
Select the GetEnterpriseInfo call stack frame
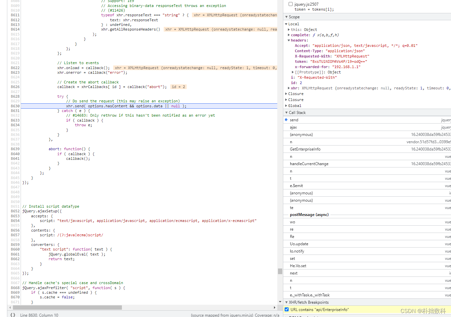(x=367, y=149)
